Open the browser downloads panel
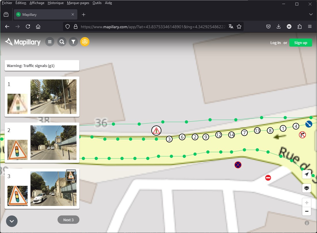The height and width of the screenshot is (233, 317). point(278,26)
